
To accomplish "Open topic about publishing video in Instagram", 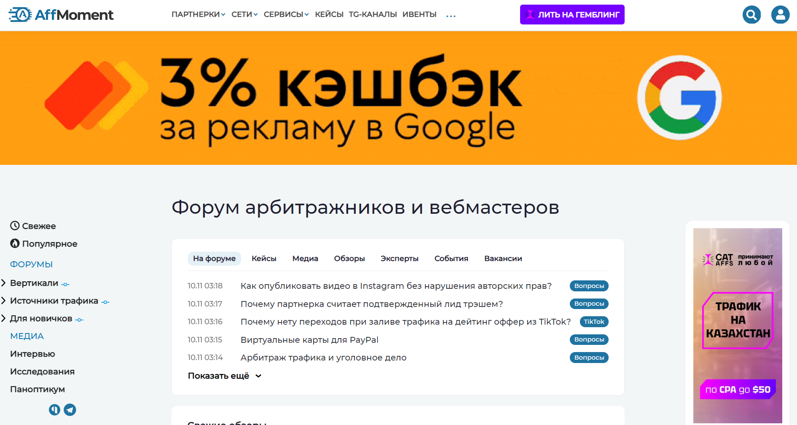I will (x=396, y=286).
